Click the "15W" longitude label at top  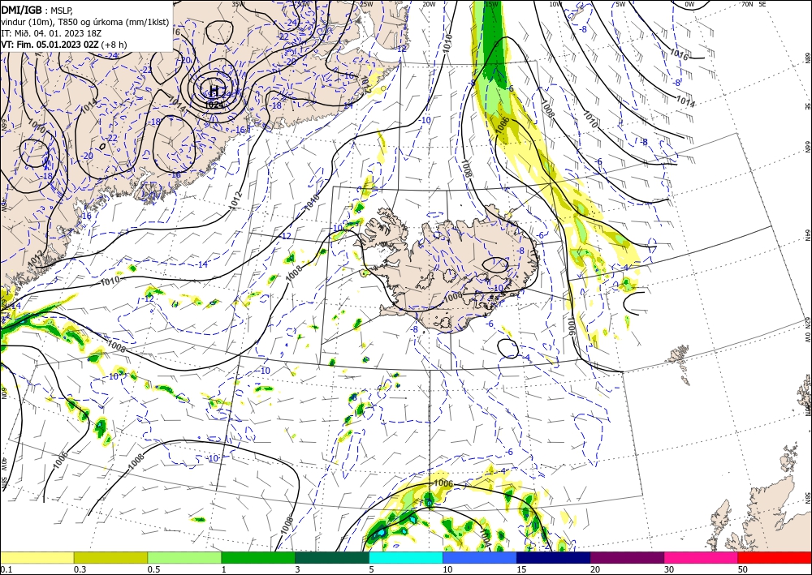tap(491, 4)
